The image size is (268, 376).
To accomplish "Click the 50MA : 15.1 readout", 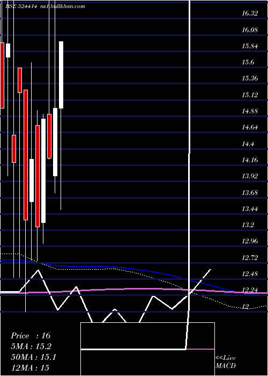I will 33,357.
